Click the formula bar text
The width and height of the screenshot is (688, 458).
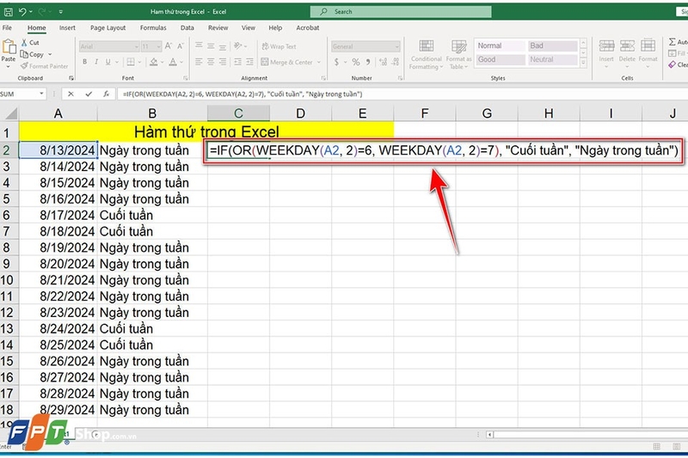243,94
